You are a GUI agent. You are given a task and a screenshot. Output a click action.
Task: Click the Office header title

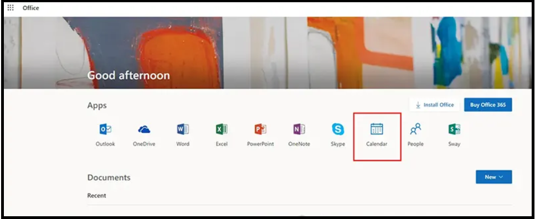pos(30,8)
